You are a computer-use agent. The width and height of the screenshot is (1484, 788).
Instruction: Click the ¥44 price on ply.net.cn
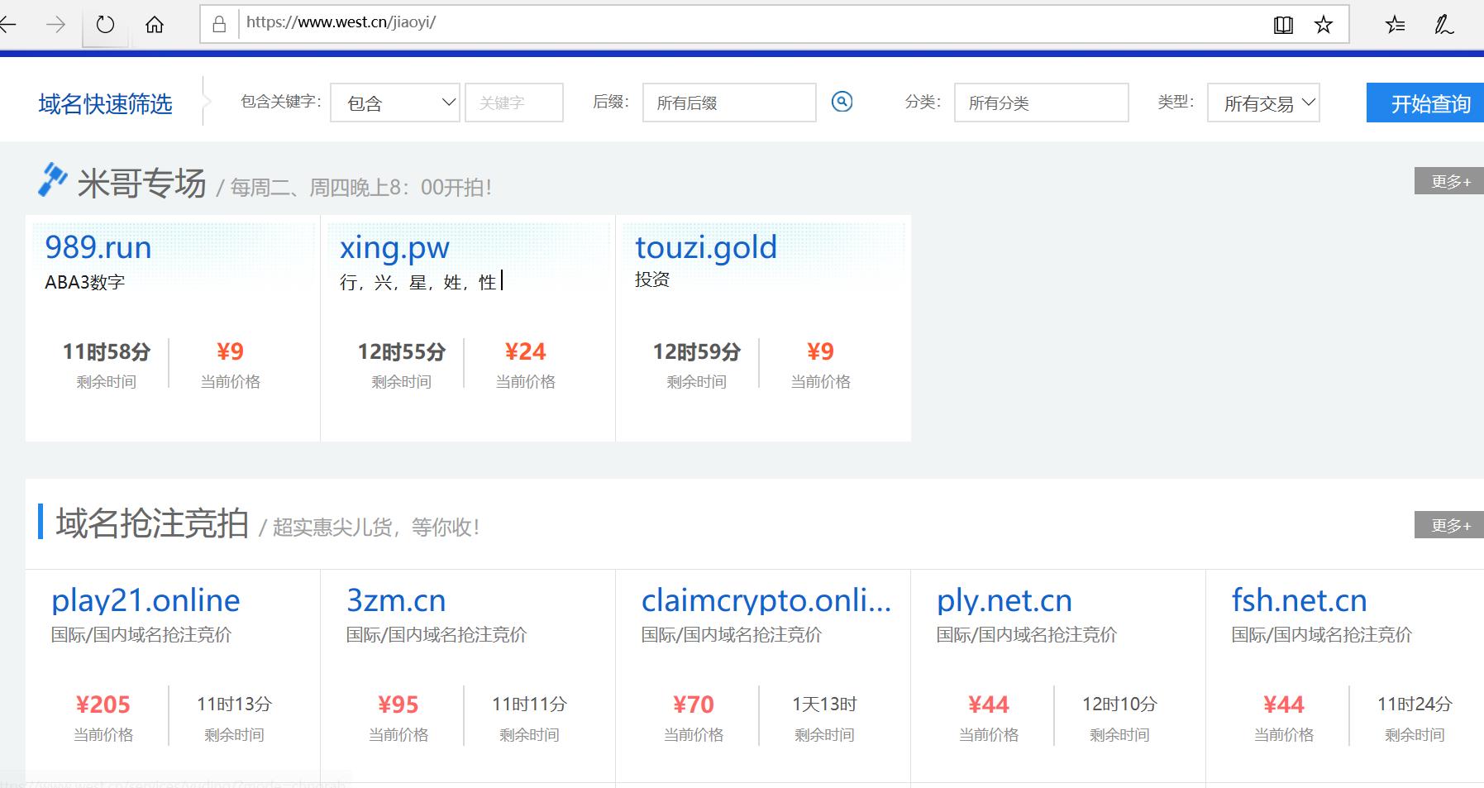(989, 704)
